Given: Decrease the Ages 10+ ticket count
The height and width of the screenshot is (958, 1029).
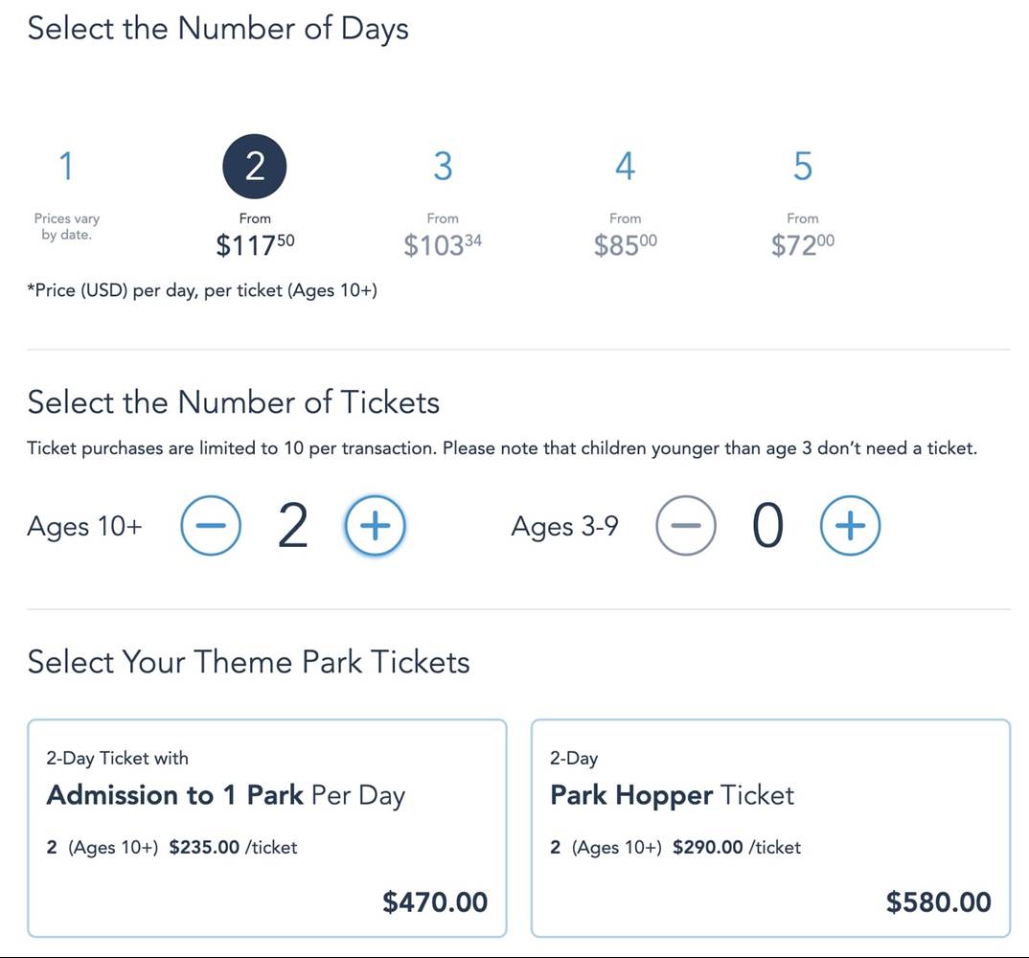Looking at the screenshot, I should pyautogui.click(x=211, y=525).
